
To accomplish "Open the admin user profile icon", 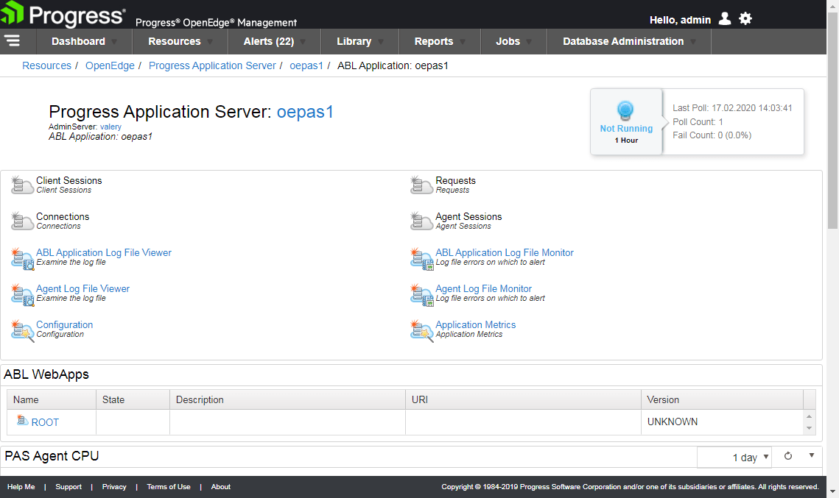I will [x=725, y=18].
